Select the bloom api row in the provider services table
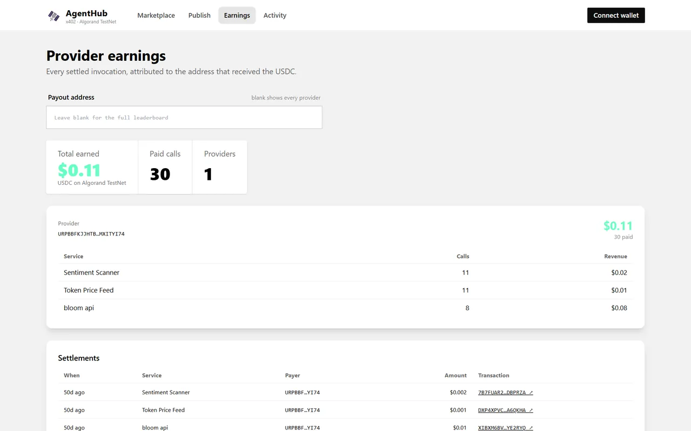 [345, 308]
